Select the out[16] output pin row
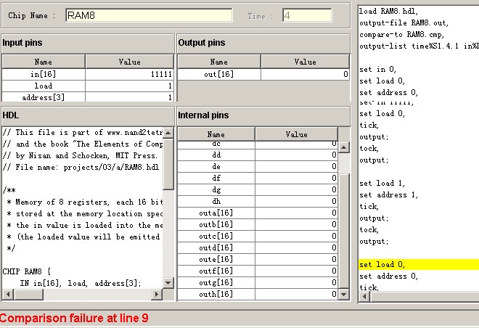This screenshot has height=328, width=479. 263,74
